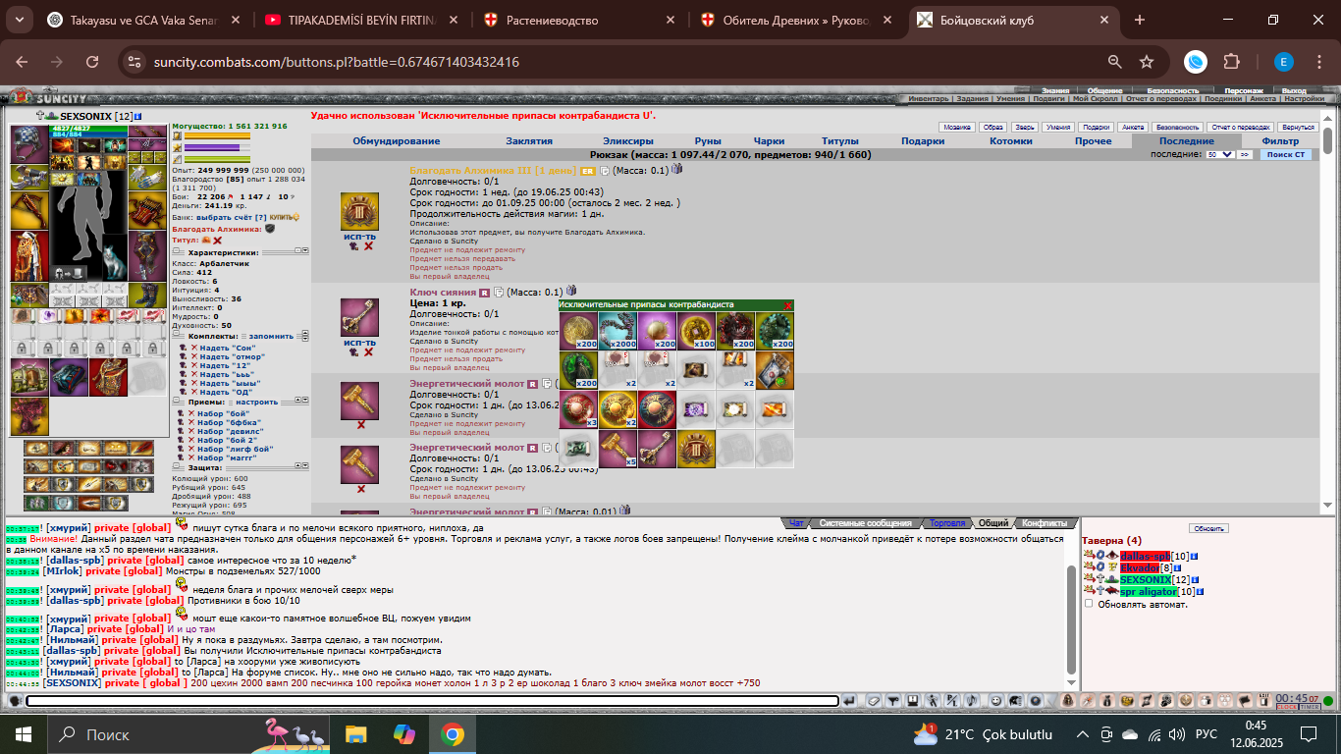Screen dimensions: 1341x754
Task: Click the купить link next to bank
Action: [283, 217]
